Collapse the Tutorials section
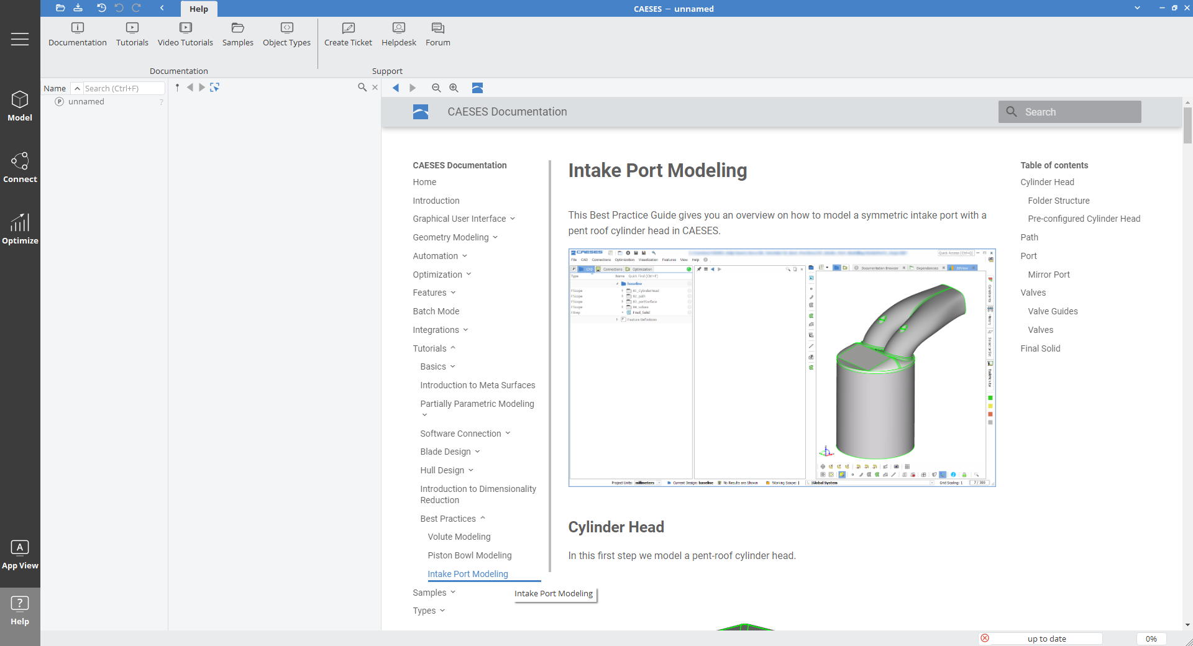Viewport: 1193px width, 646px height. click(x=453, y=348)
